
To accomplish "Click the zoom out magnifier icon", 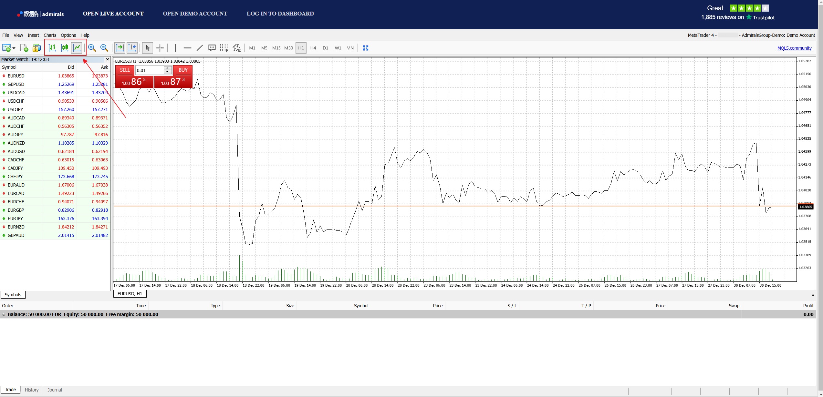I will [104, 48].
